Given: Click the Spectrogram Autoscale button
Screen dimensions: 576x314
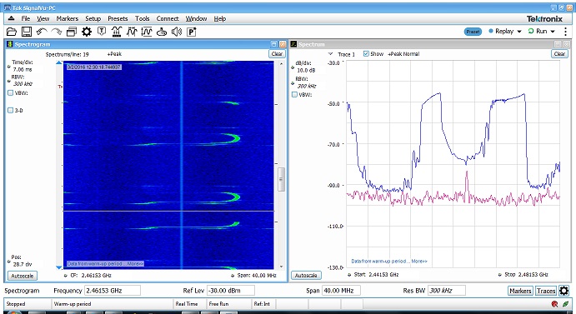Looking at the screenshot, I should pos(23,276).
